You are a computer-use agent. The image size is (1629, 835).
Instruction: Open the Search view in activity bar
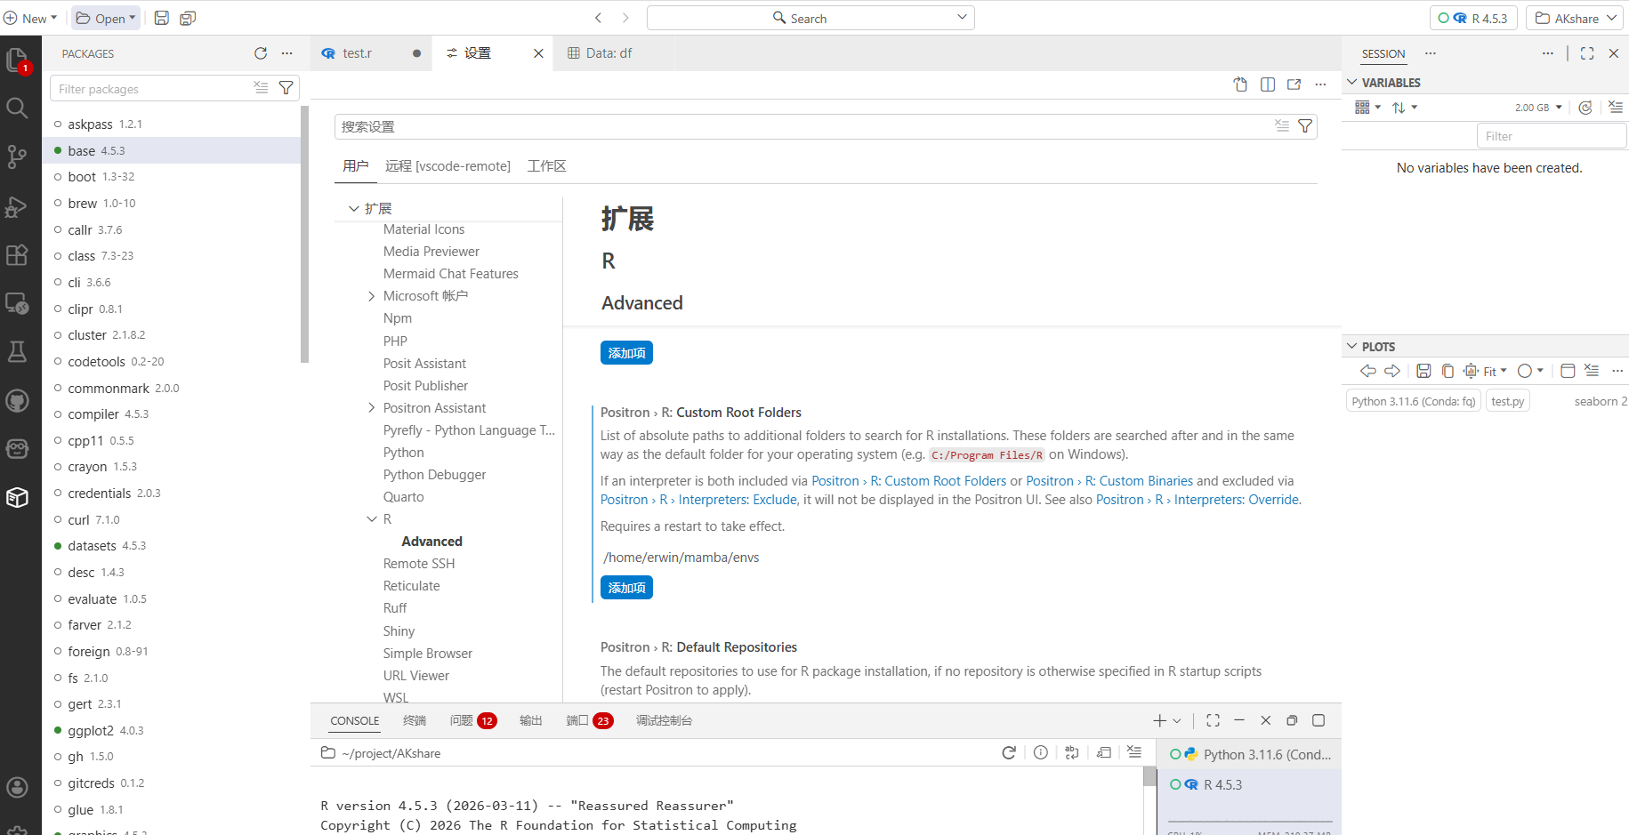(17, 108)
